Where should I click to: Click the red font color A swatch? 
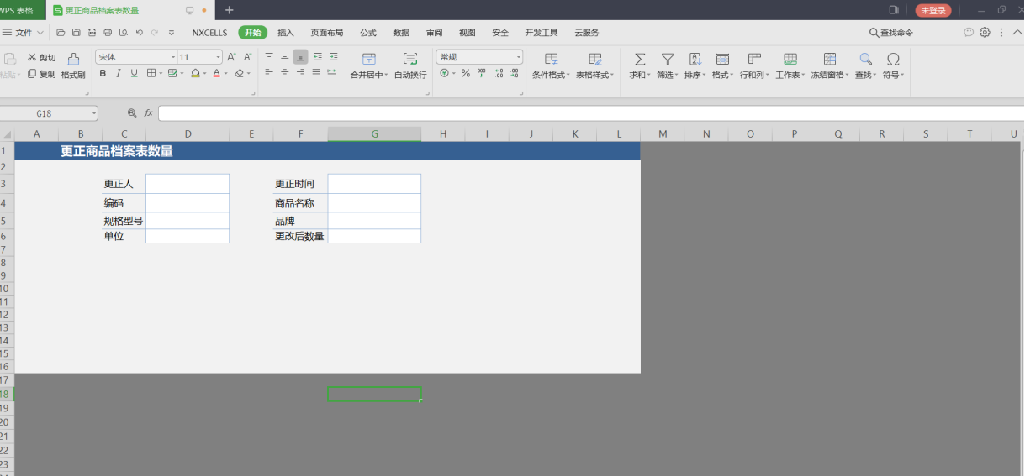coord(215,74)
